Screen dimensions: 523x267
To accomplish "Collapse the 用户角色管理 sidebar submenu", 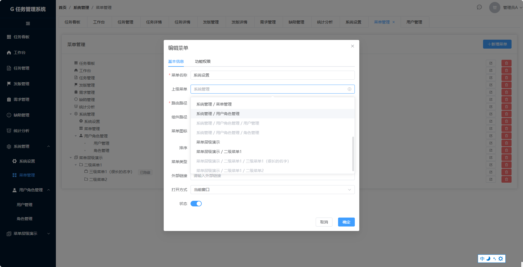I will pos(49,190).
